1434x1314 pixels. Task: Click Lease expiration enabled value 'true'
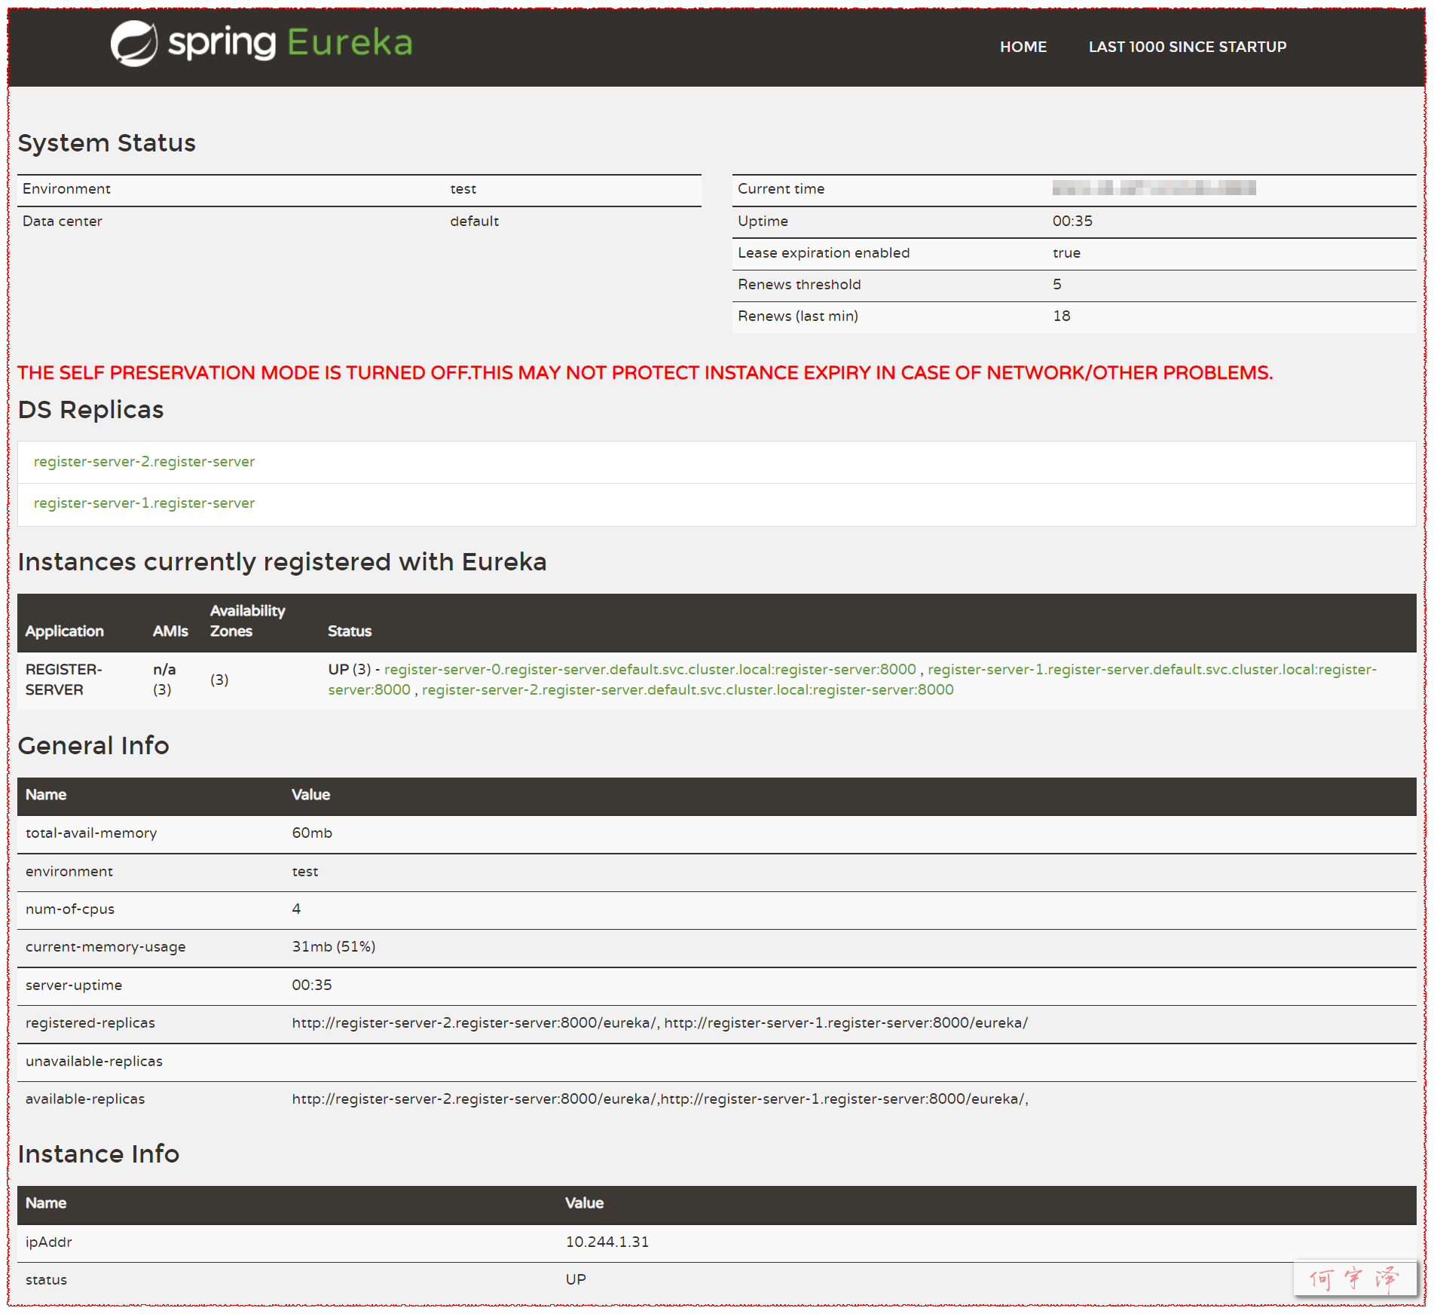(1066, 253)
